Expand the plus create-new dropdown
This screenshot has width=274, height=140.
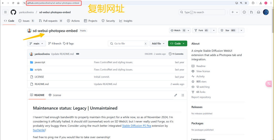tap(234, 12)
